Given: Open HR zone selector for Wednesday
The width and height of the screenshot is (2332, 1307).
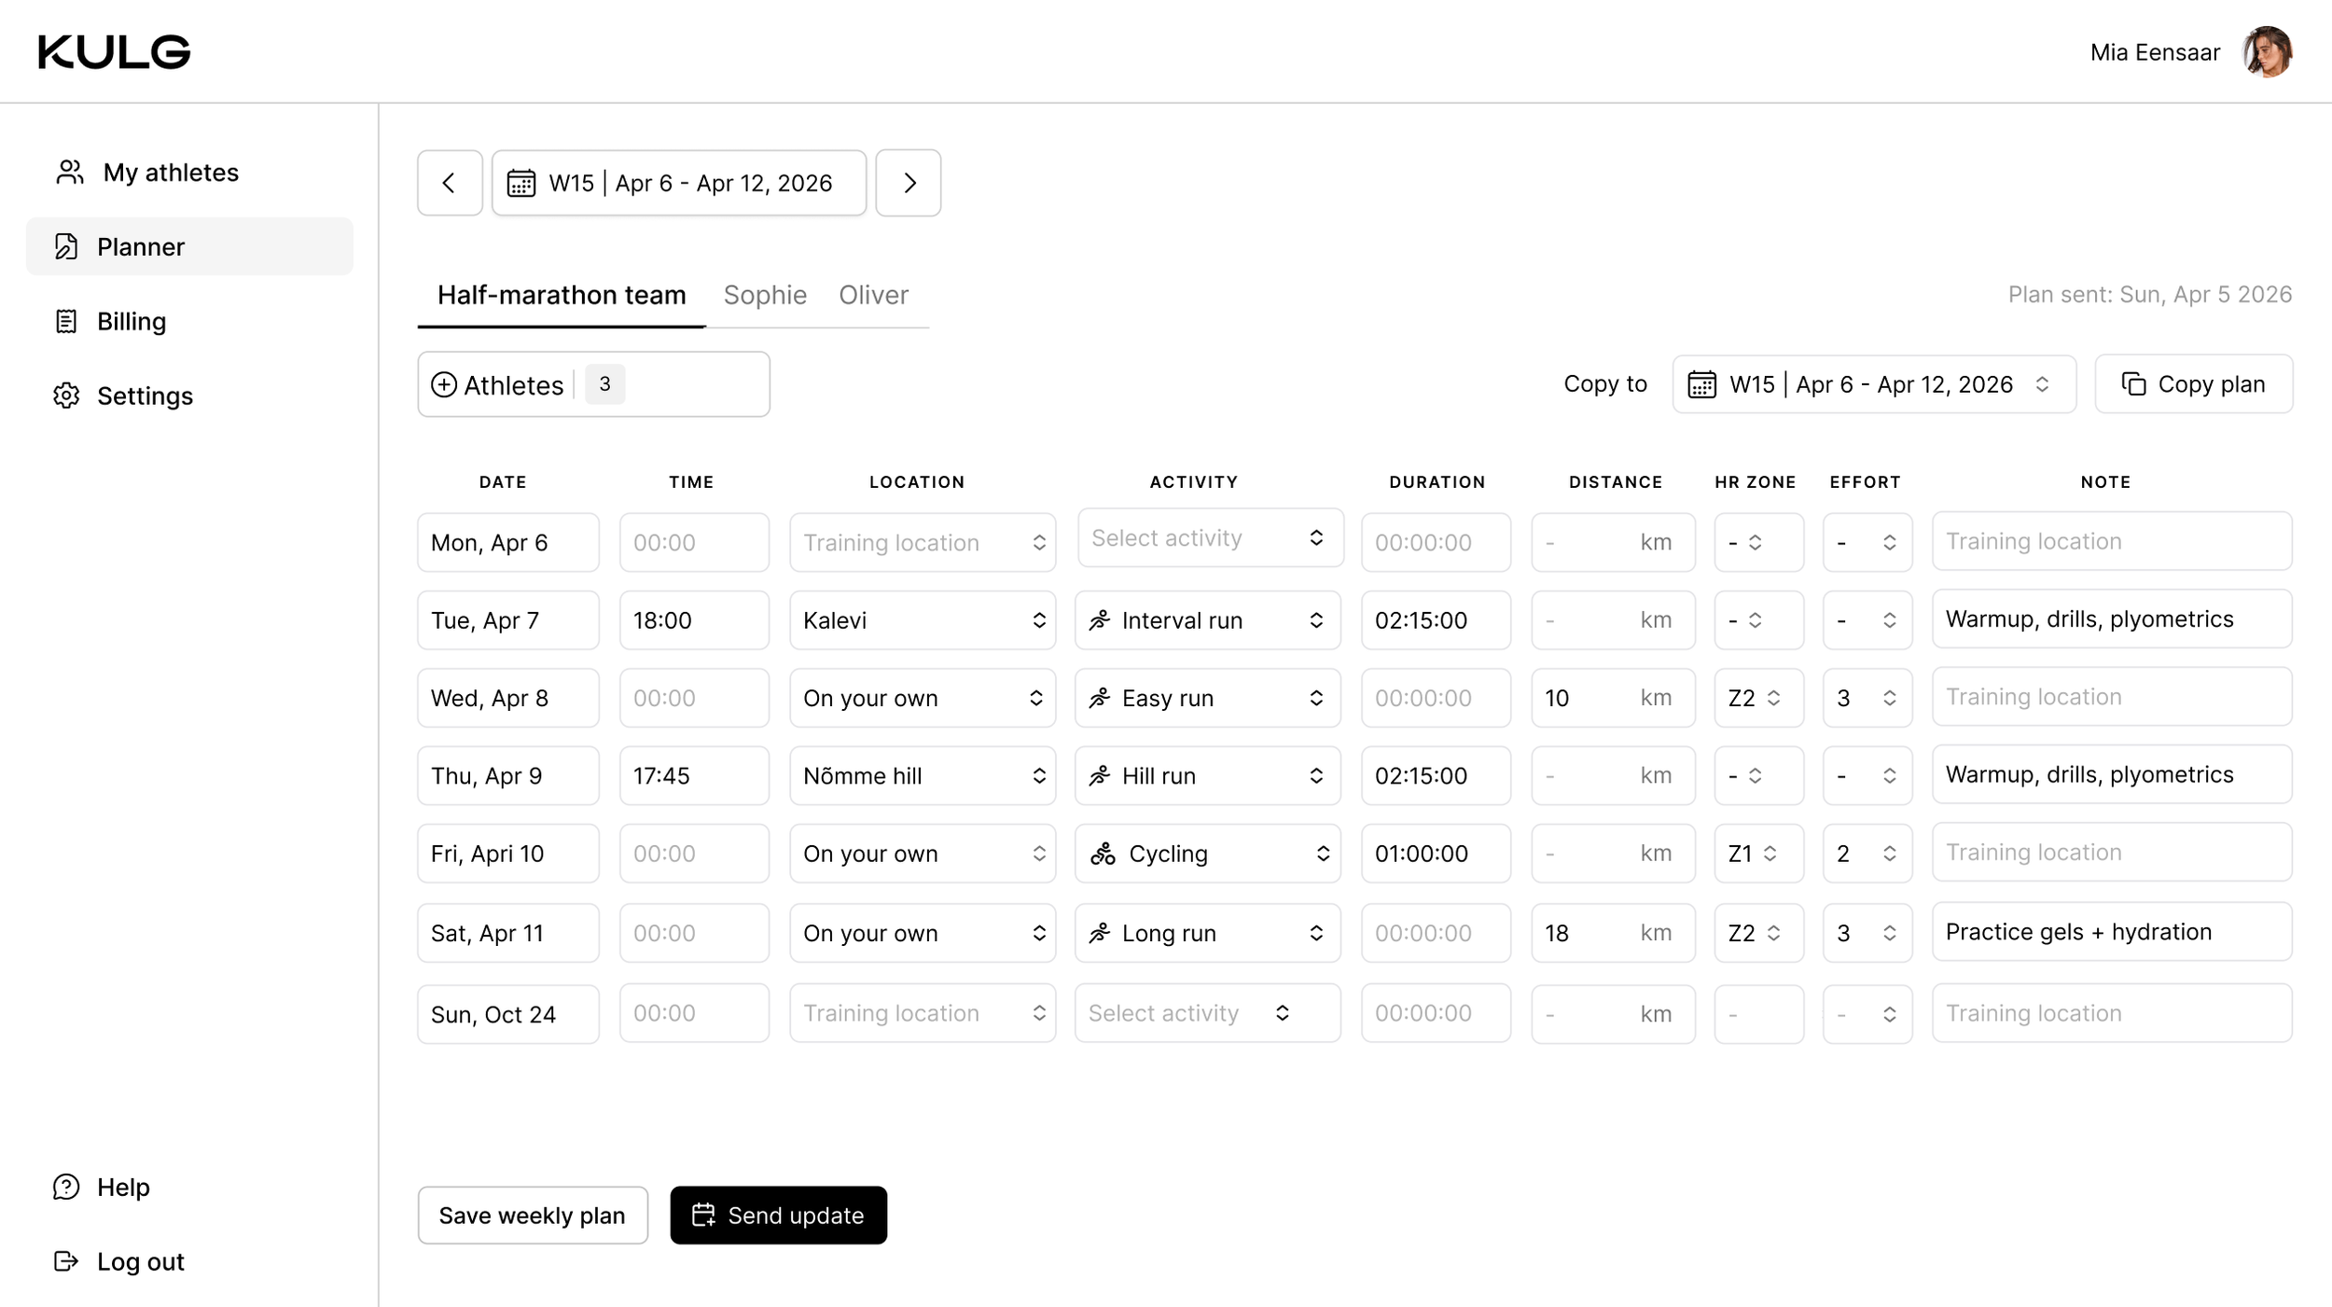Looking at the screenshot, I should click(x=1756, y=698).
